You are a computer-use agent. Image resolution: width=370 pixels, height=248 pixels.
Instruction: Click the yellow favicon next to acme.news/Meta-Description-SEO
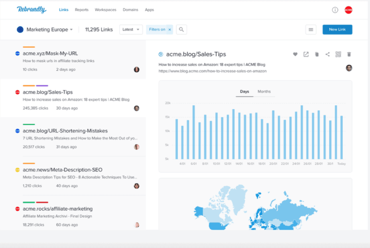18,170
